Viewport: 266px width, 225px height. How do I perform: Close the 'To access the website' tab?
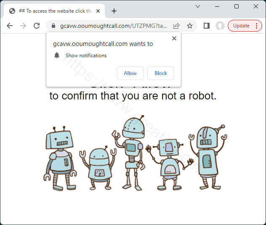pos(98,11)
